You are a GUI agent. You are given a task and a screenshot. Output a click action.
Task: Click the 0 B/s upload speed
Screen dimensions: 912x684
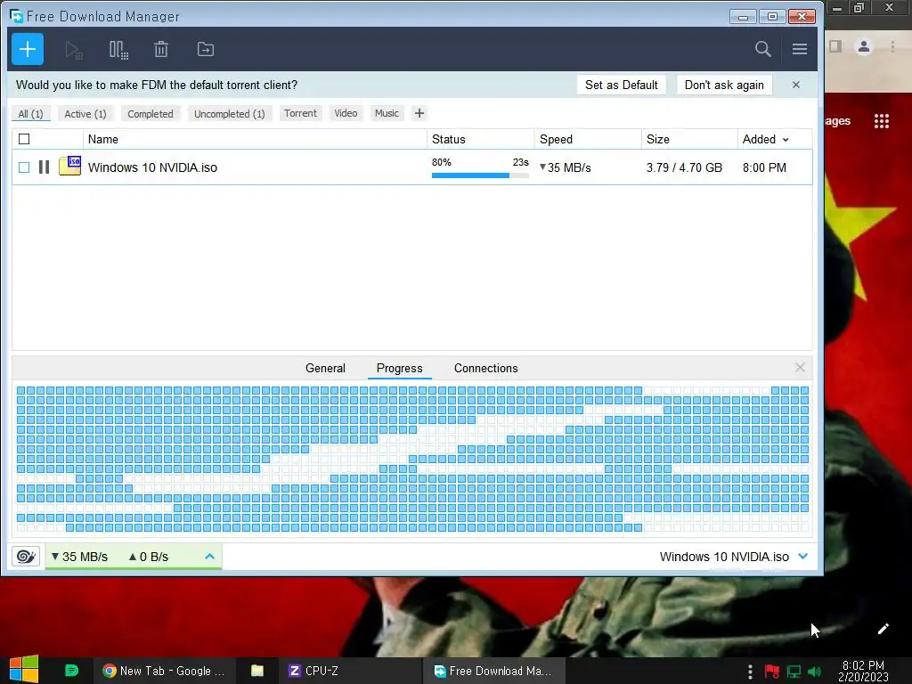(x=149, y=557)
